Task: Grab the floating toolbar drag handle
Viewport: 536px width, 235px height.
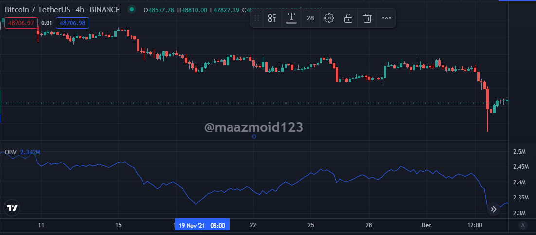Action: coord(257,18)
